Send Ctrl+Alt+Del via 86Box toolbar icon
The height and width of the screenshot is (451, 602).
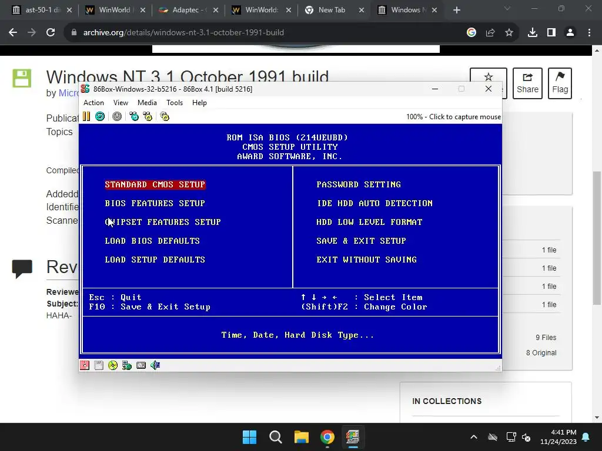point(134,116)
